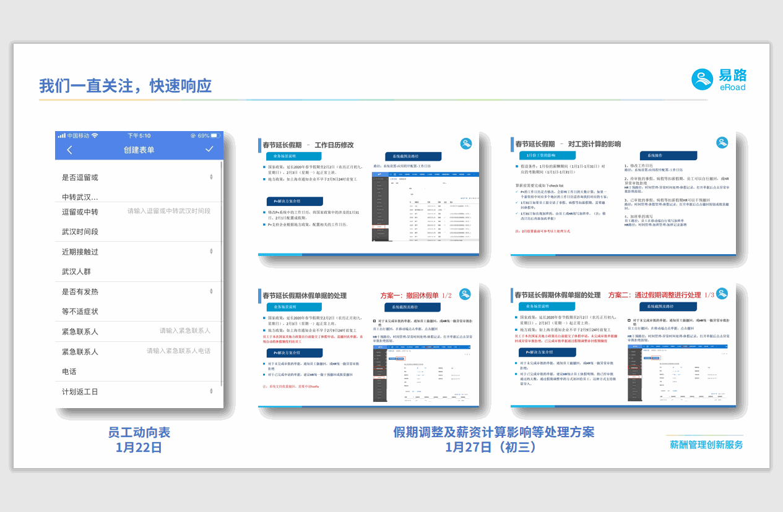The image size is (783, 512).
Task: Click the 紧急联系人 name input field
Action: tap(184, 331)
